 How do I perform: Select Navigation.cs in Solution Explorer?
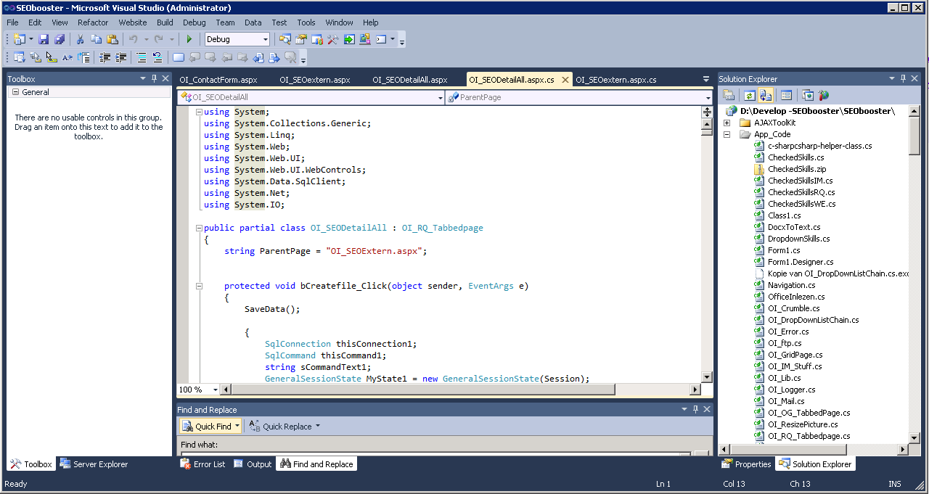click(x=791, y=285)
